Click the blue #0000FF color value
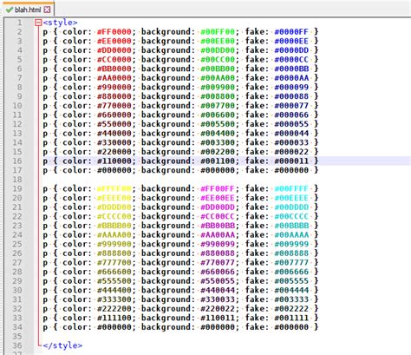 click(x=291, y=32)
